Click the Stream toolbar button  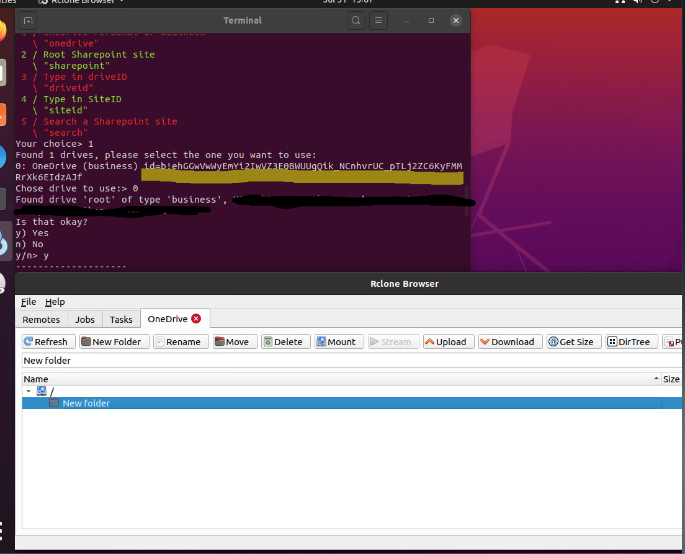coord(393,341)
